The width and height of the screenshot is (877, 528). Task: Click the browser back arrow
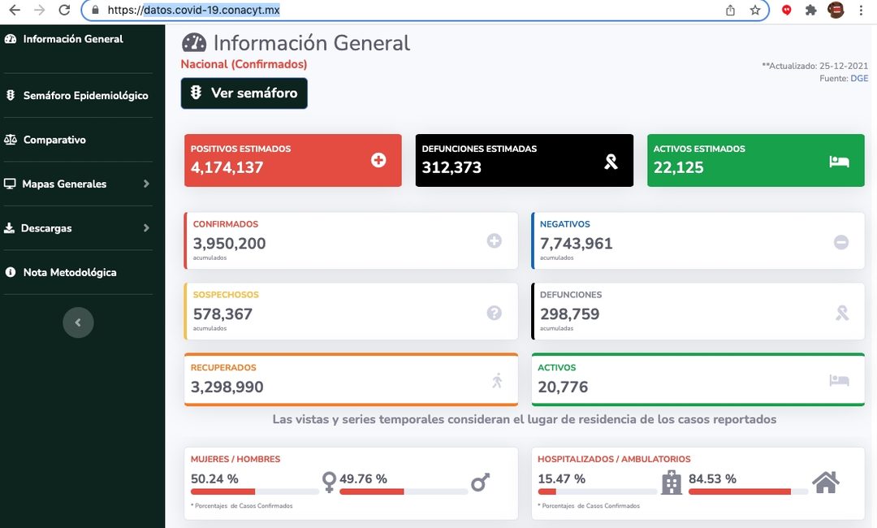(15, 10)
